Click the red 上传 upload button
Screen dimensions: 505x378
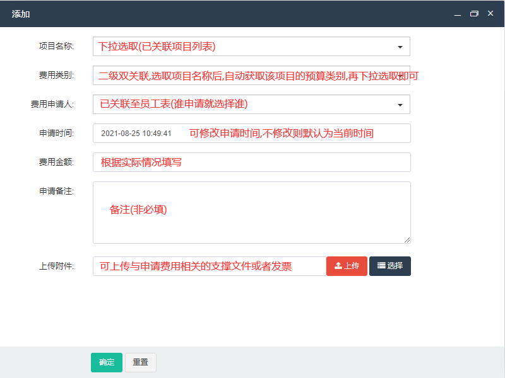347,266
